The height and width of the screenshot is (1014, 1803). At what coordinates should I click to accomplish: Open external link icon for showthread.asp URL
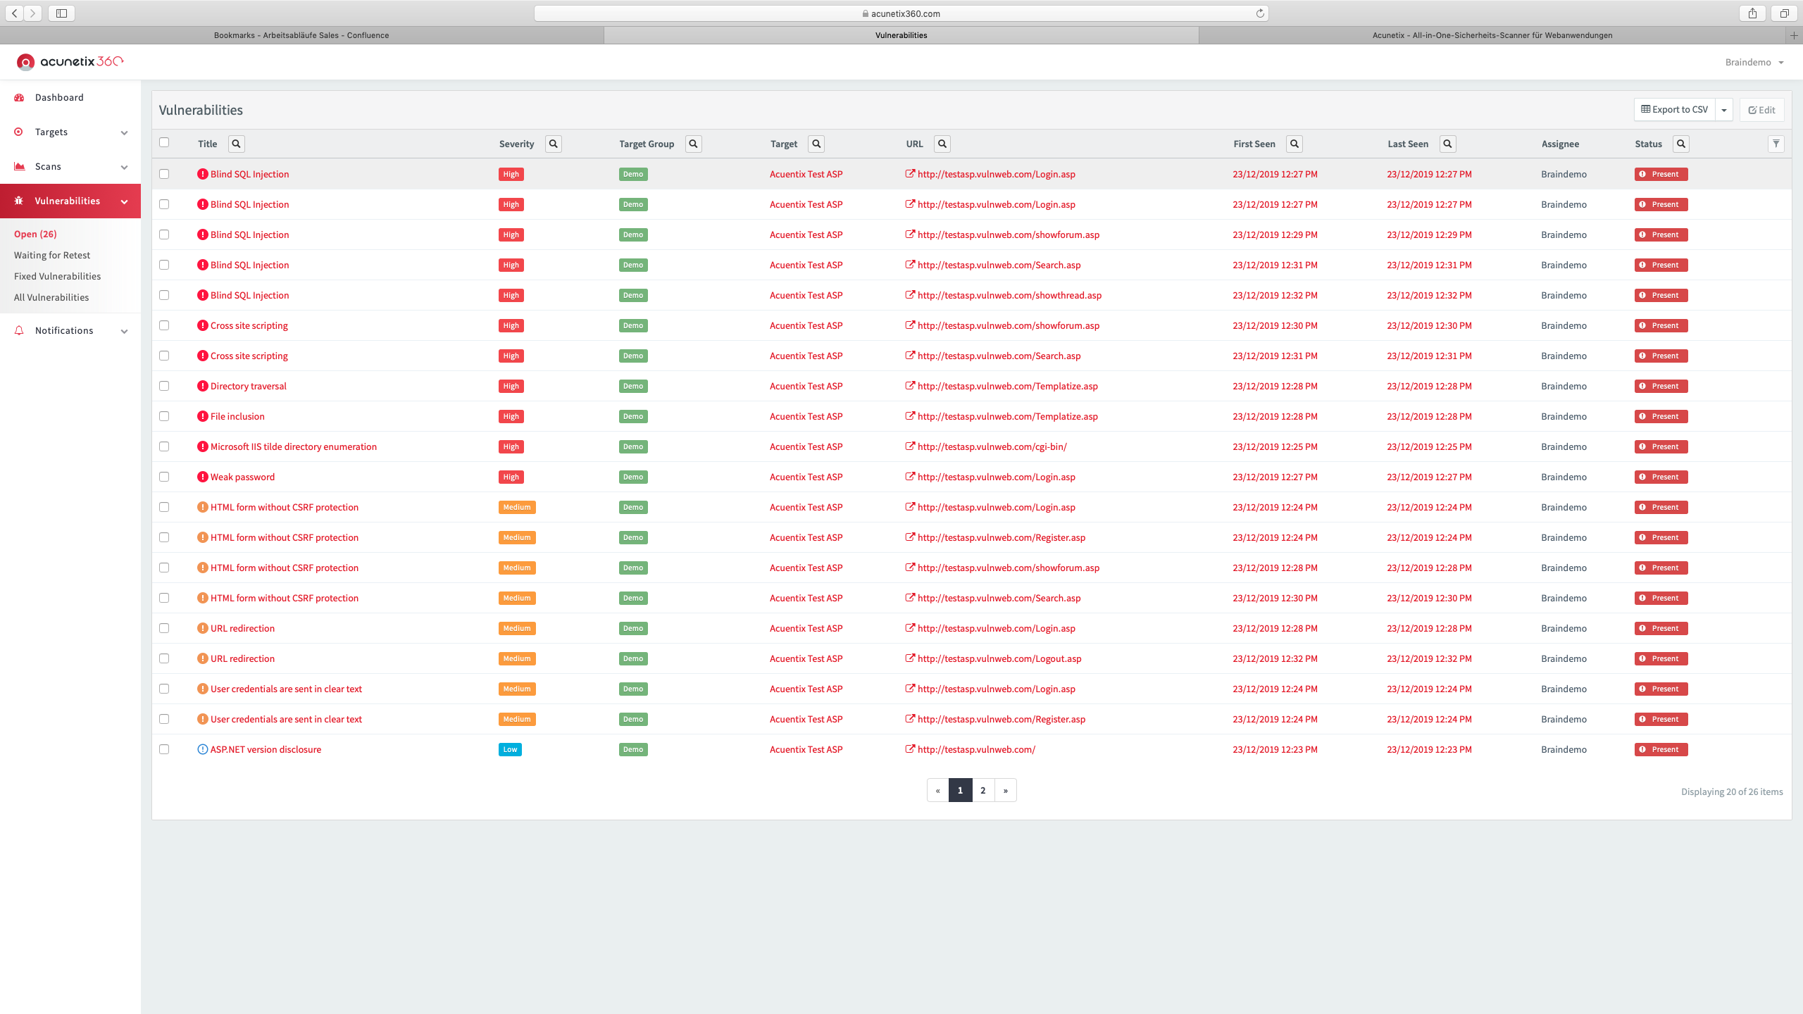pos(910,295)
